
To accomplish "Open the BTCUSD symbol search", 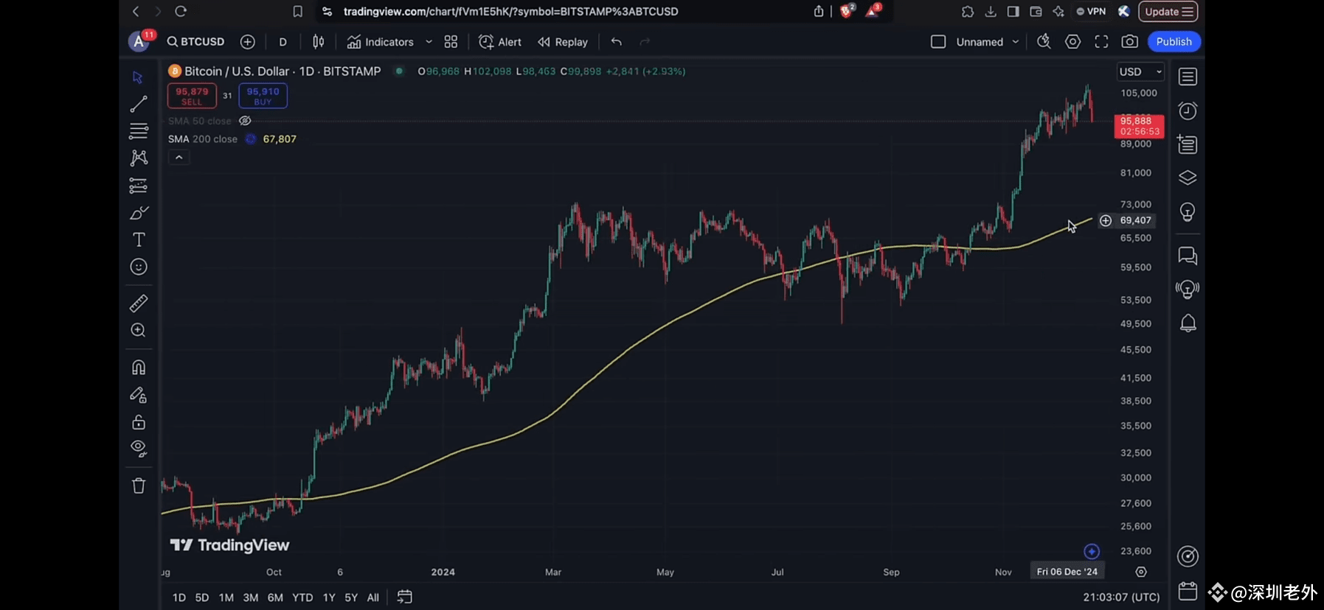I will click(195, 42).
